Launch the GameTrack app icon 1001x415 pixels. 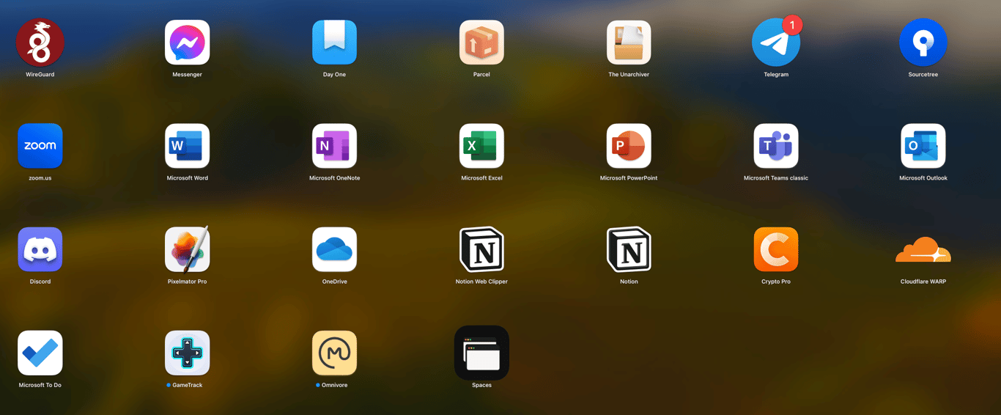coord(187,353)
